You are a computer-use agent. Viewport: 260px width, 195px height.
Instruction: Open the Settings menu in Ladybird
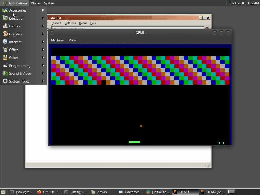tap(70, 23)
